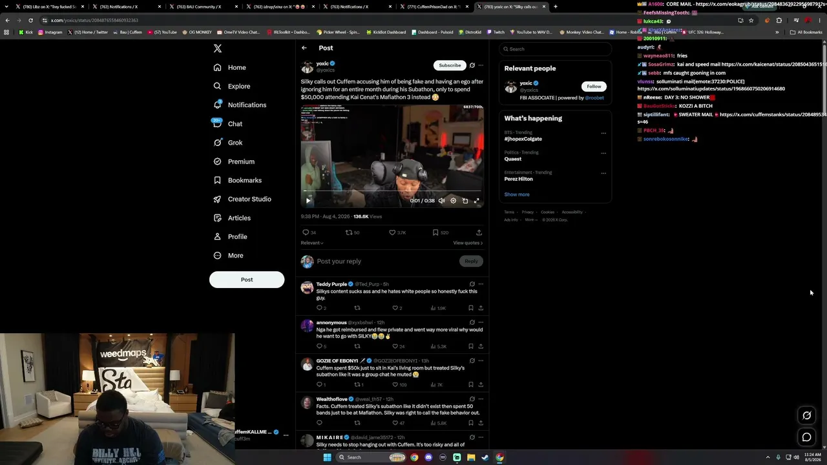Open account menu dots beside CuffemKALLME
The height and width of the screenshot is (465, 827).
[286, 435]
